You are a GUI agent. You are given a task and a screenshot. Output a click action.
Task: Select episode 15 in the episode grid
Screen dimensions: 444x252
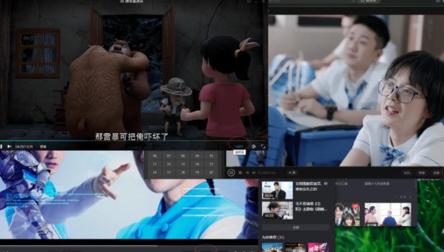point(211,164)
